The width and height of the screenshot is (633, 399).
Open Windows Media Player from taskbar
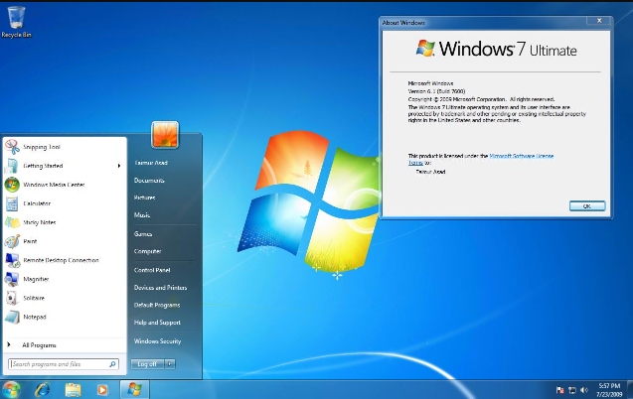coord(101,389)
